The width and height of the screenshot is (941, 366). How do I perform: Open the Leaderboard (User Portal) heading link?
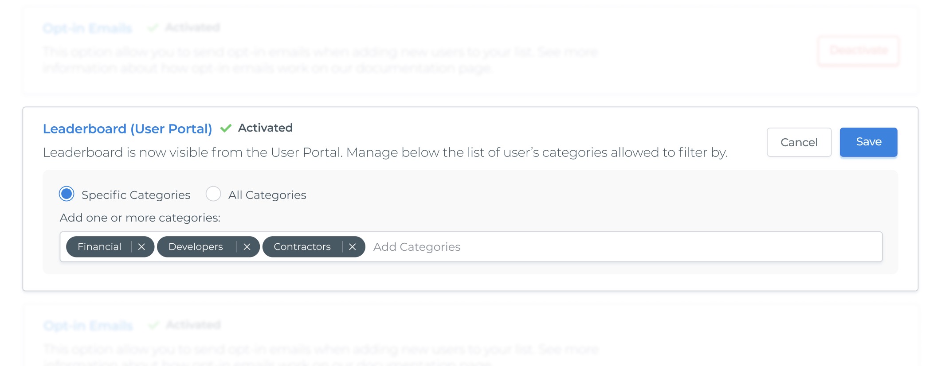pos(128,128)
